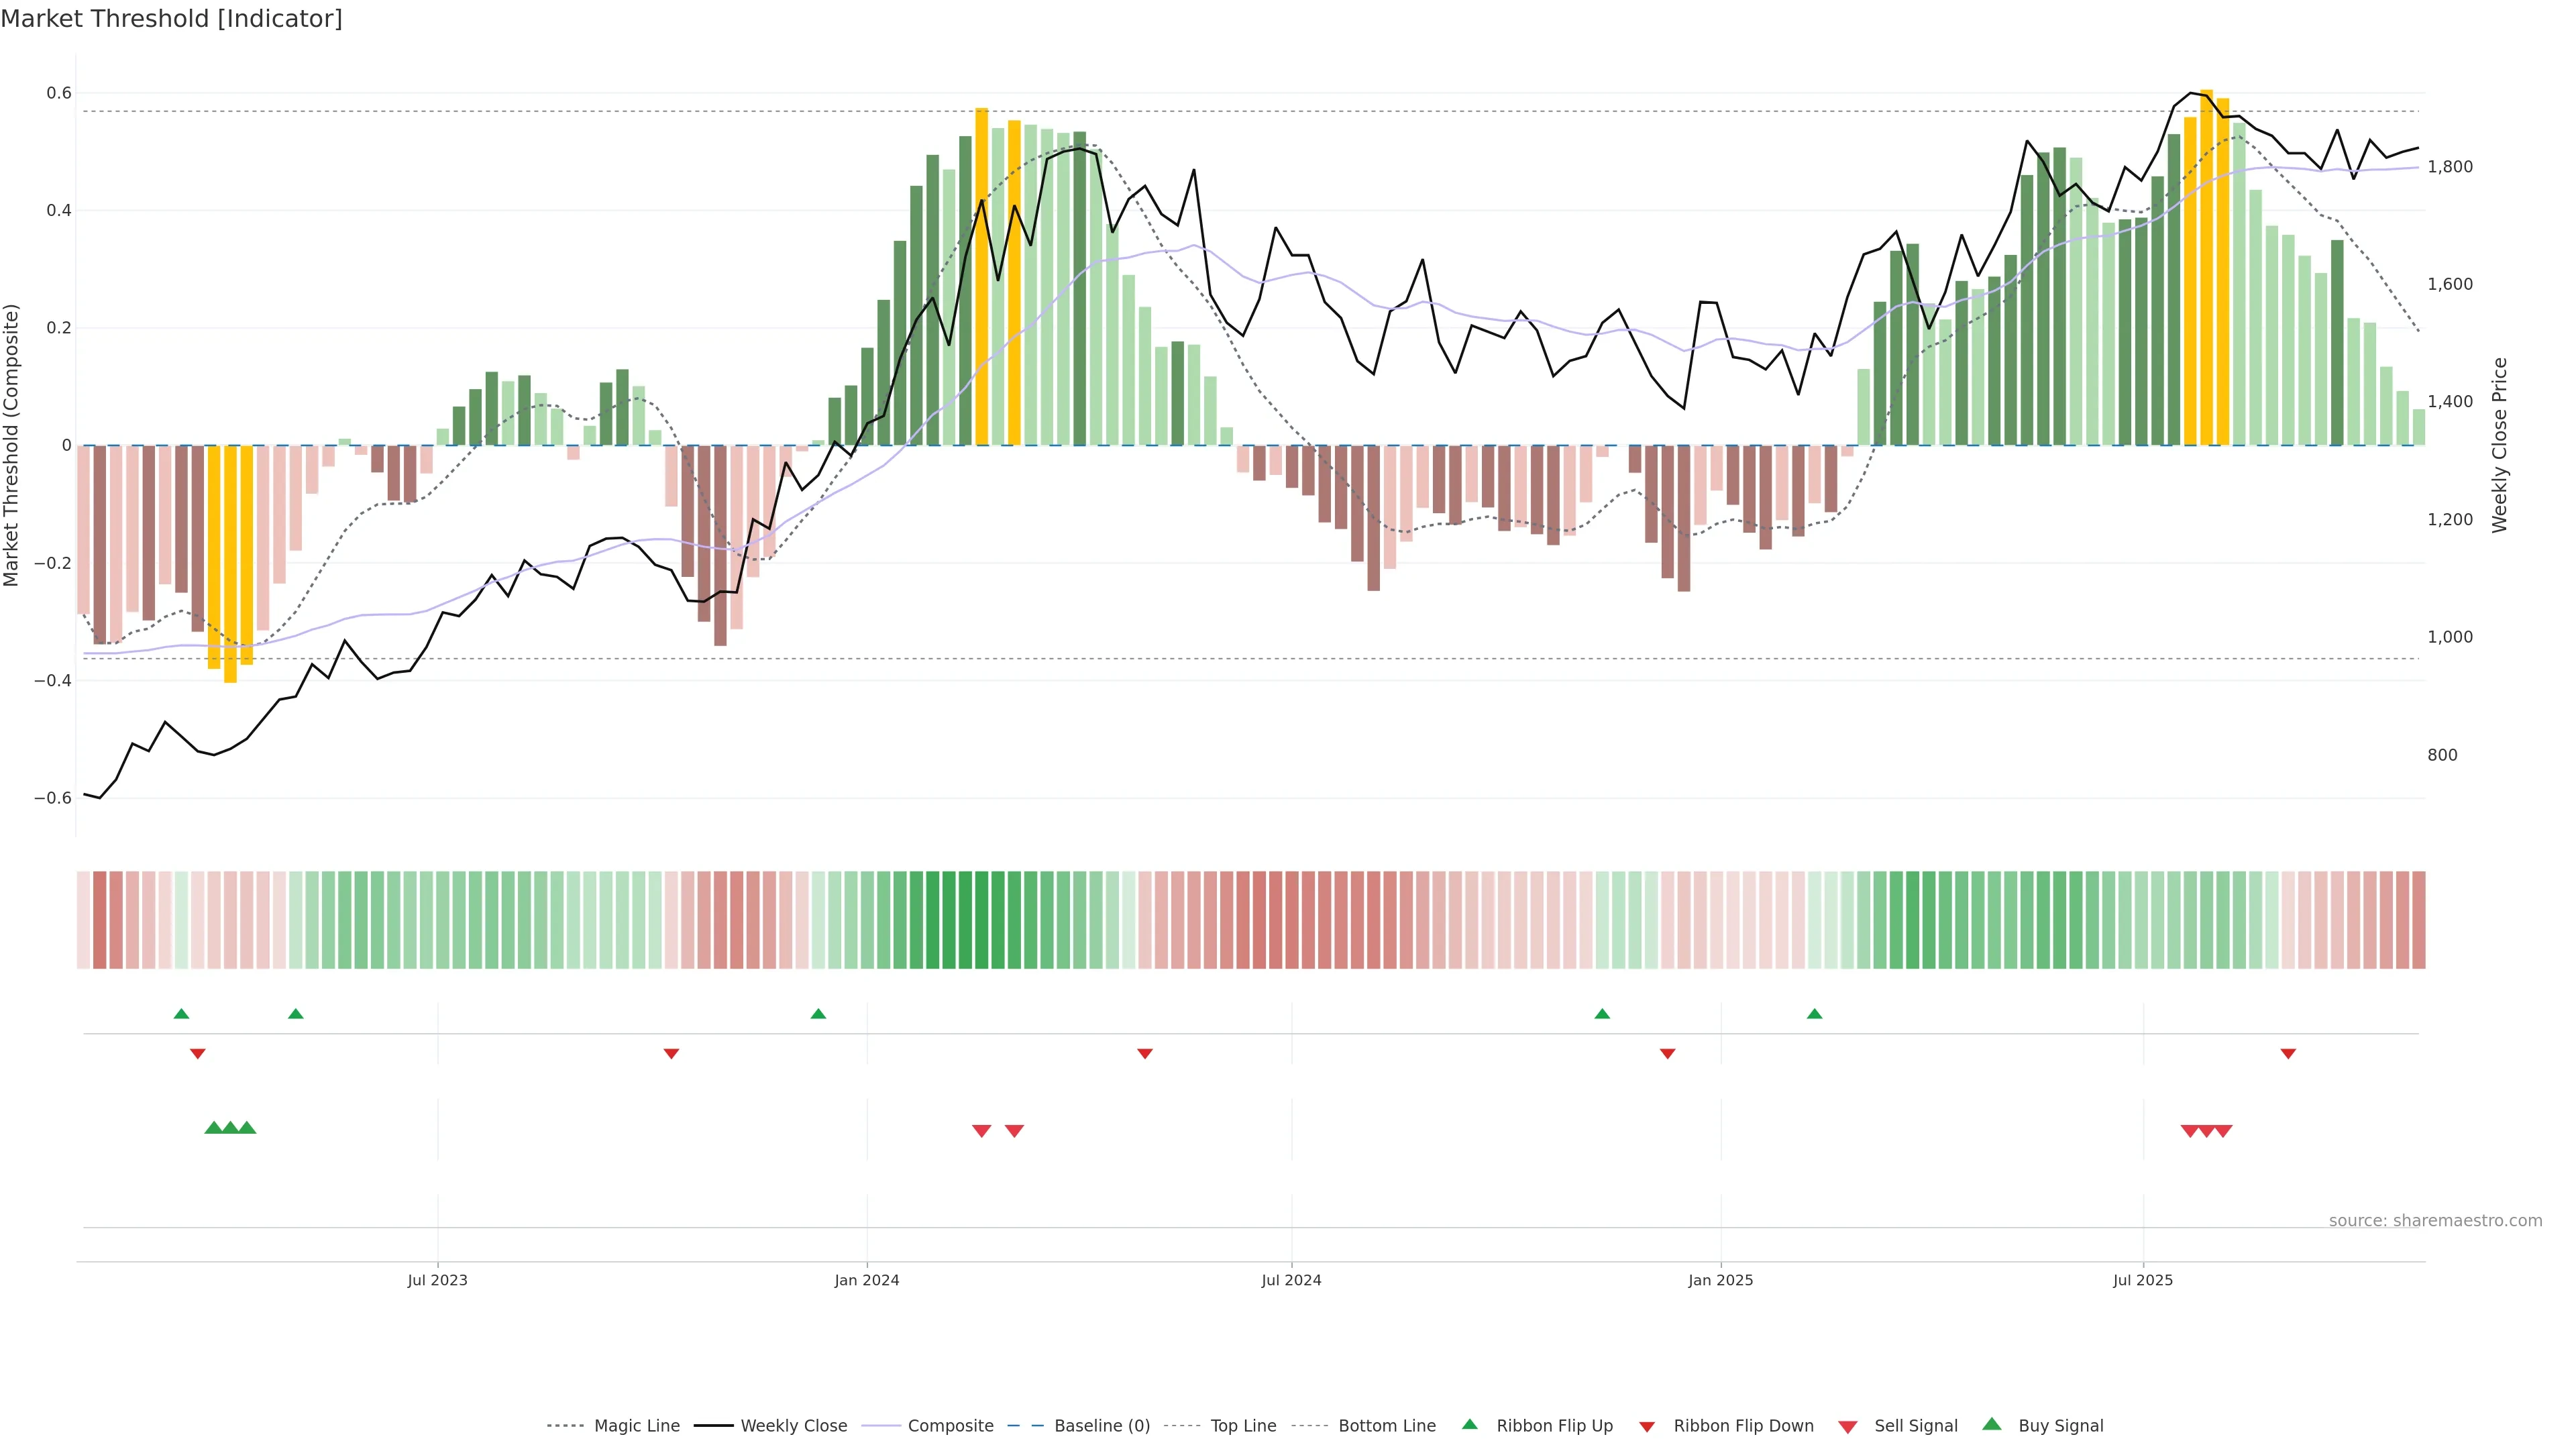This screenshot has width=2576, height=1449.
Task: Click the Weekly Close Price axis title
Action: [2500, 445]
